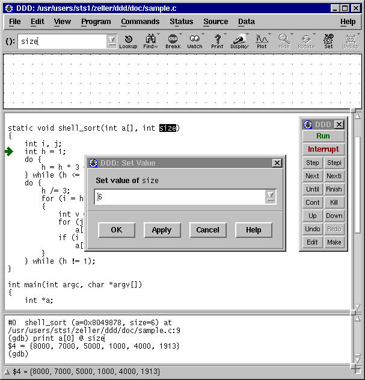Click source window scrollbar down arrow

pyautogui.click(x=358, y=307)
